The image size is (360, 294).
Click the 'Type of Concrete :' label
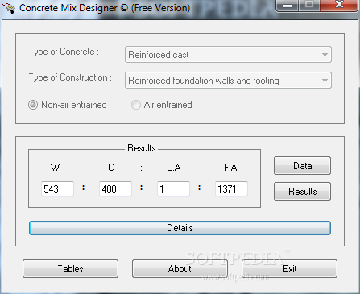(64, 52)
